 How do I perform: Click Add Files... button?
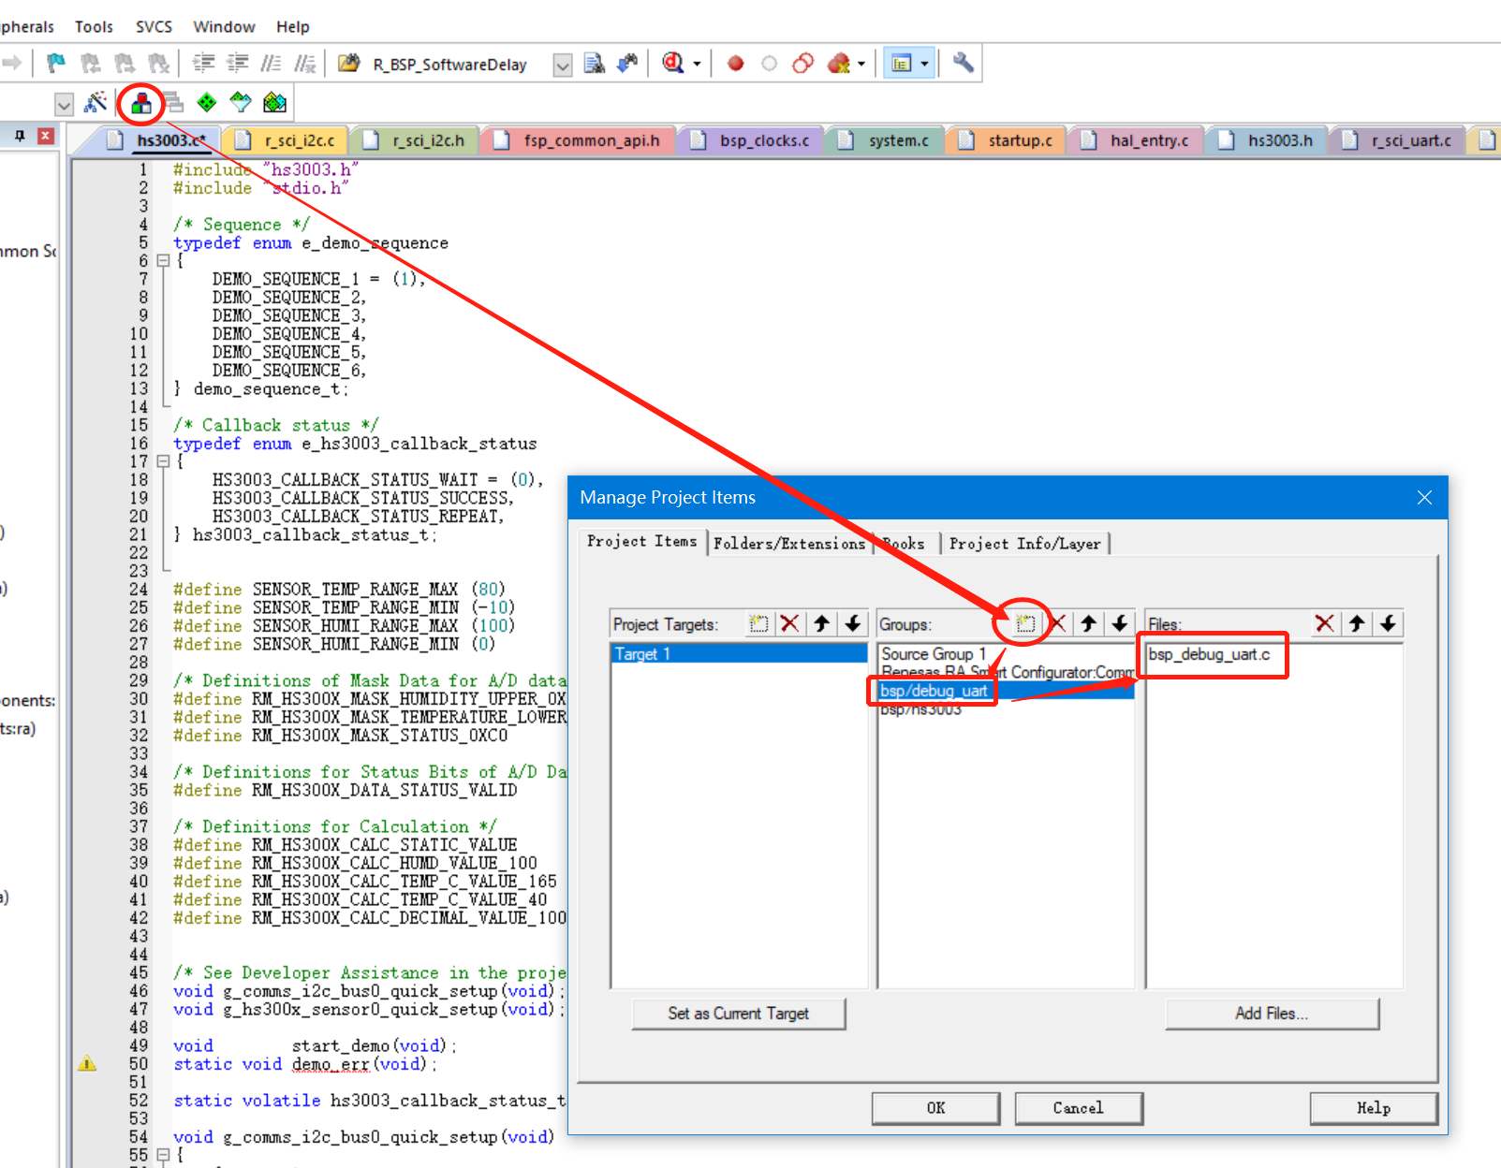[1272, 1014]
